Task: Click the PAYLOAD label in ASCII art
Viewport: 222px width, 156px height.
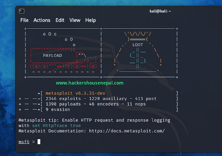Action: (x=52, y=56)
